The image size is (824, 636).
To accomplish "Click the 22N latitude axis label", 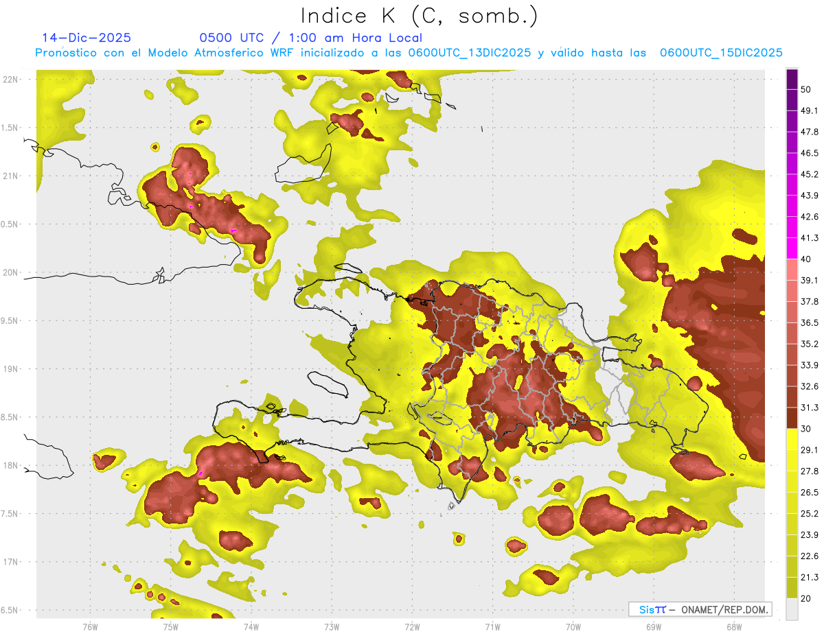I will click(x=11, y=79).
